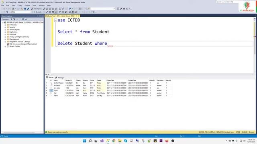Image resolution: width=257 pixels, height=144 pixels.
Task: Click the Save All icon
Action: click(x=28, y=9)
